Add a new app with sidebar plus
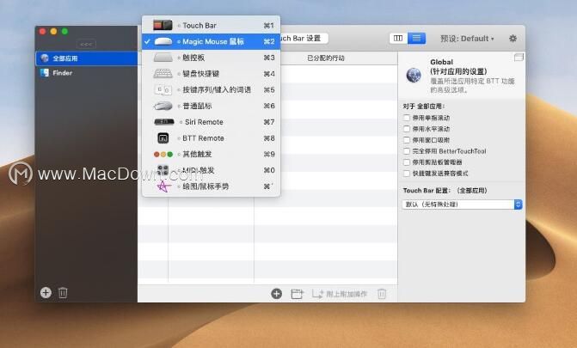The image size is (577, 348). 46,293
